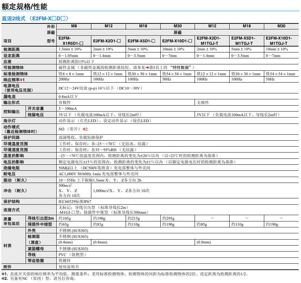Click the 无极性 output form cell
This screenshot has width=301, height=283.
point(203,102)
